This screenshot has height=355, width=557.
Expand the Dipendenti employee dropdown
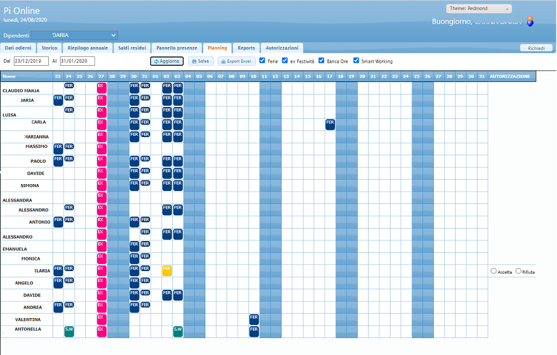pos(74,35)
